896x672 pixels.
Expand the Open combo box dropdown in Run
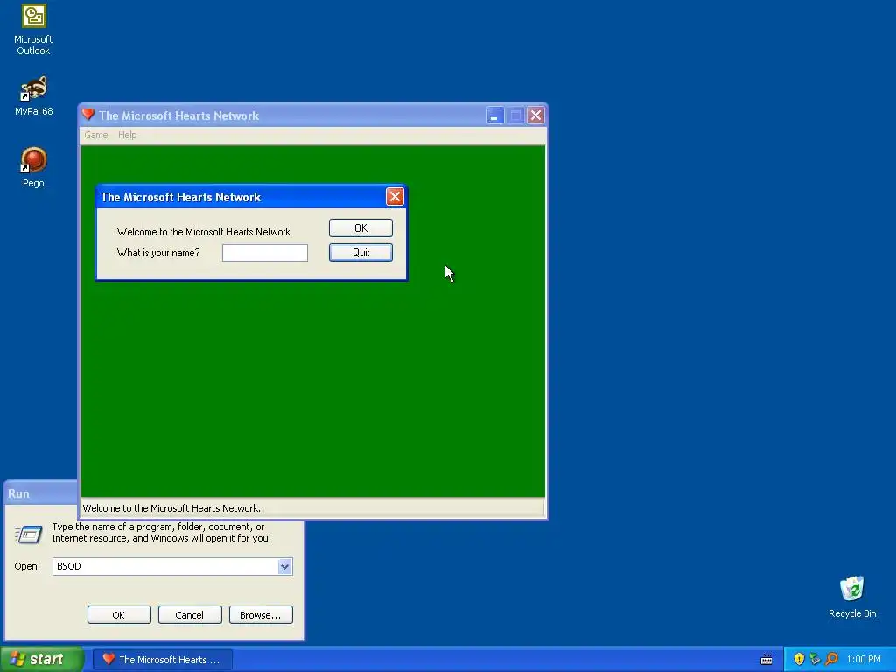pos(284,566)
